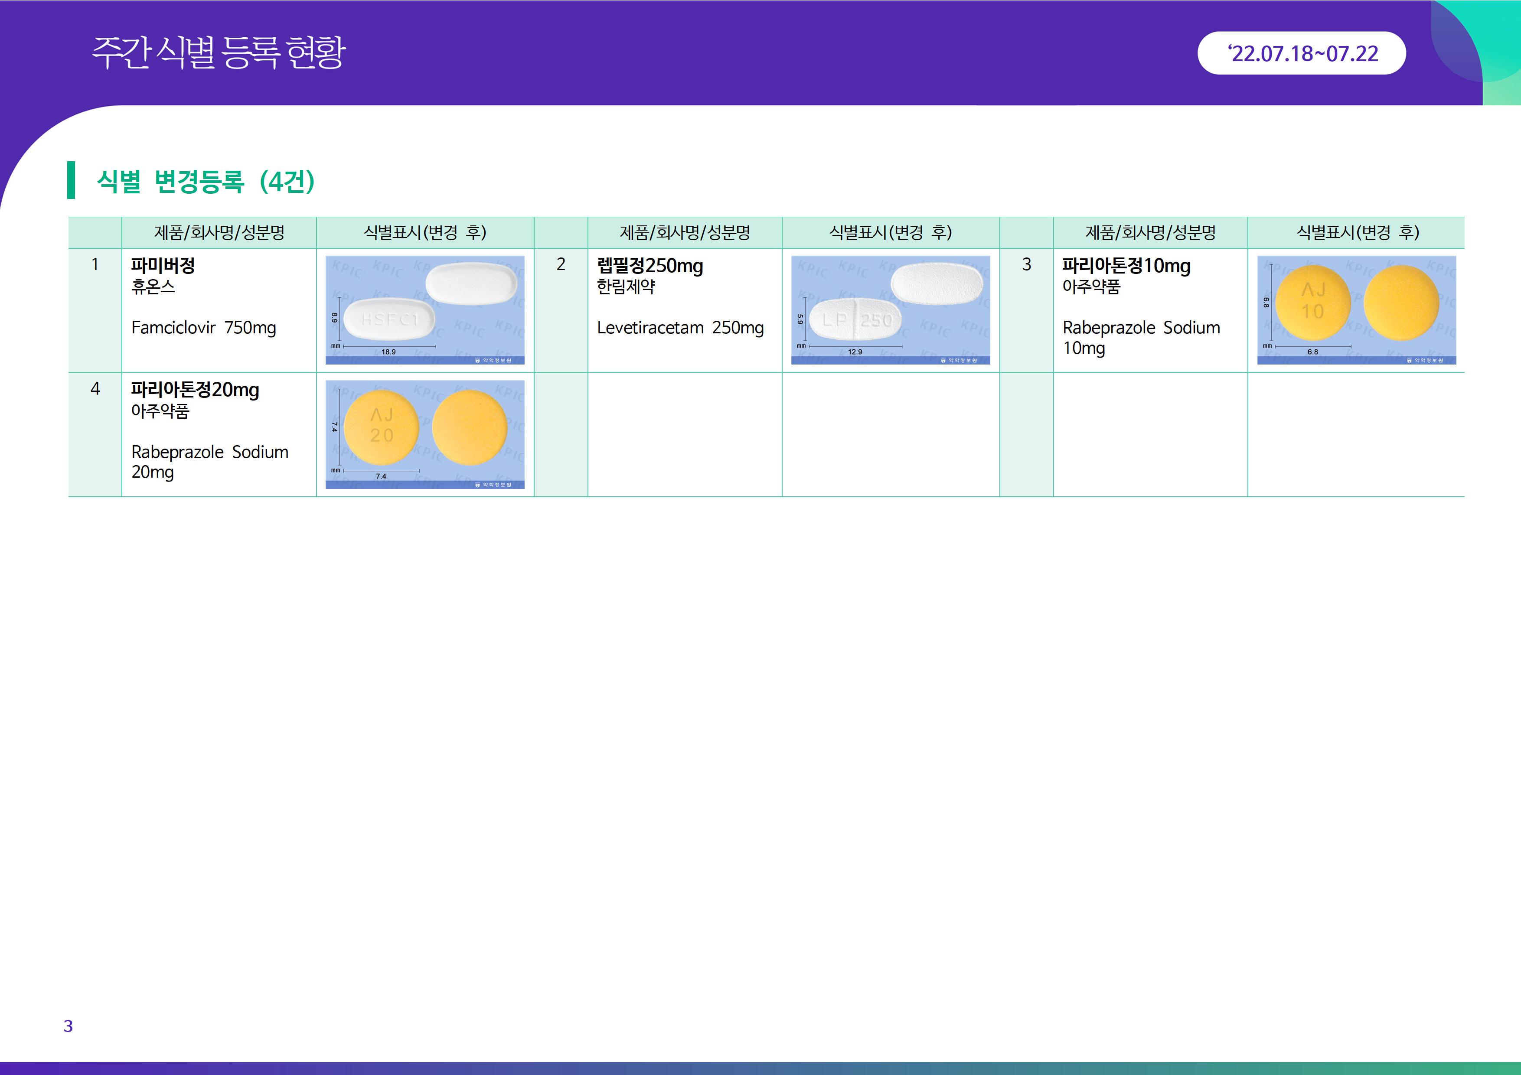
Task: Select the 파미버정 product name
Action: click(x=163, y=266)
